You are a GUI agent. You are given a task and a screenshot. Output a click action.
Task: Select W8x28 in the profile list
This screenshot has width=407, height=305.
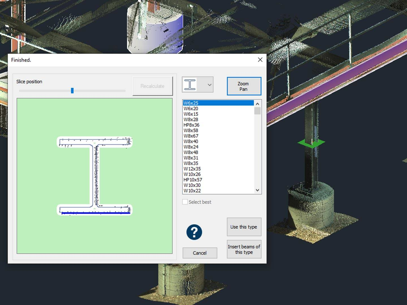click(218, 119)
